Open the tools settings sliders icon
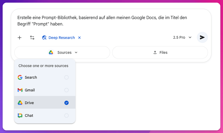This screenshot has height=133, width=223. pos(32,38)
